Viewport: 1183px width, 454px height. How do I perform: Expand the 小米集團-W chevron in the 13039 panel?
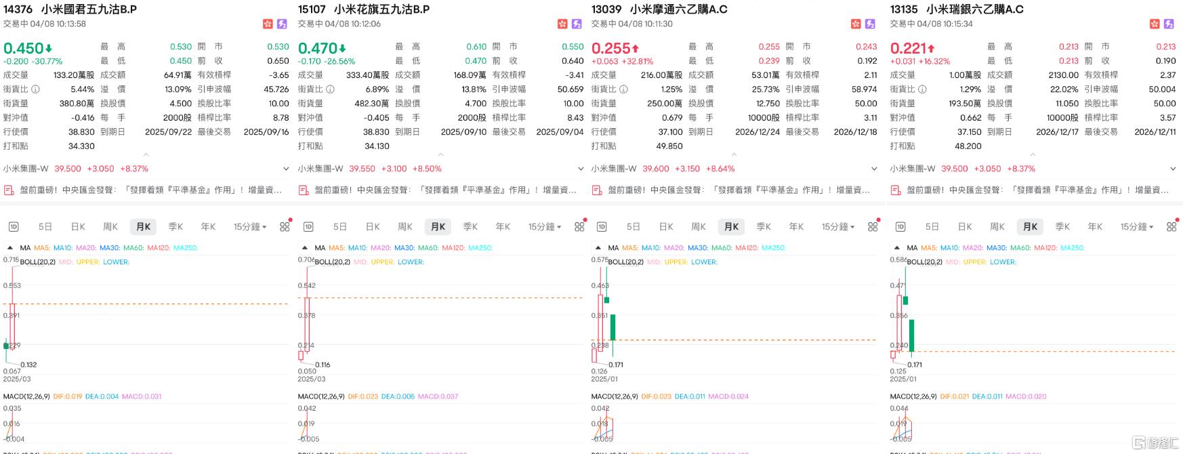[x=874, y=169]
